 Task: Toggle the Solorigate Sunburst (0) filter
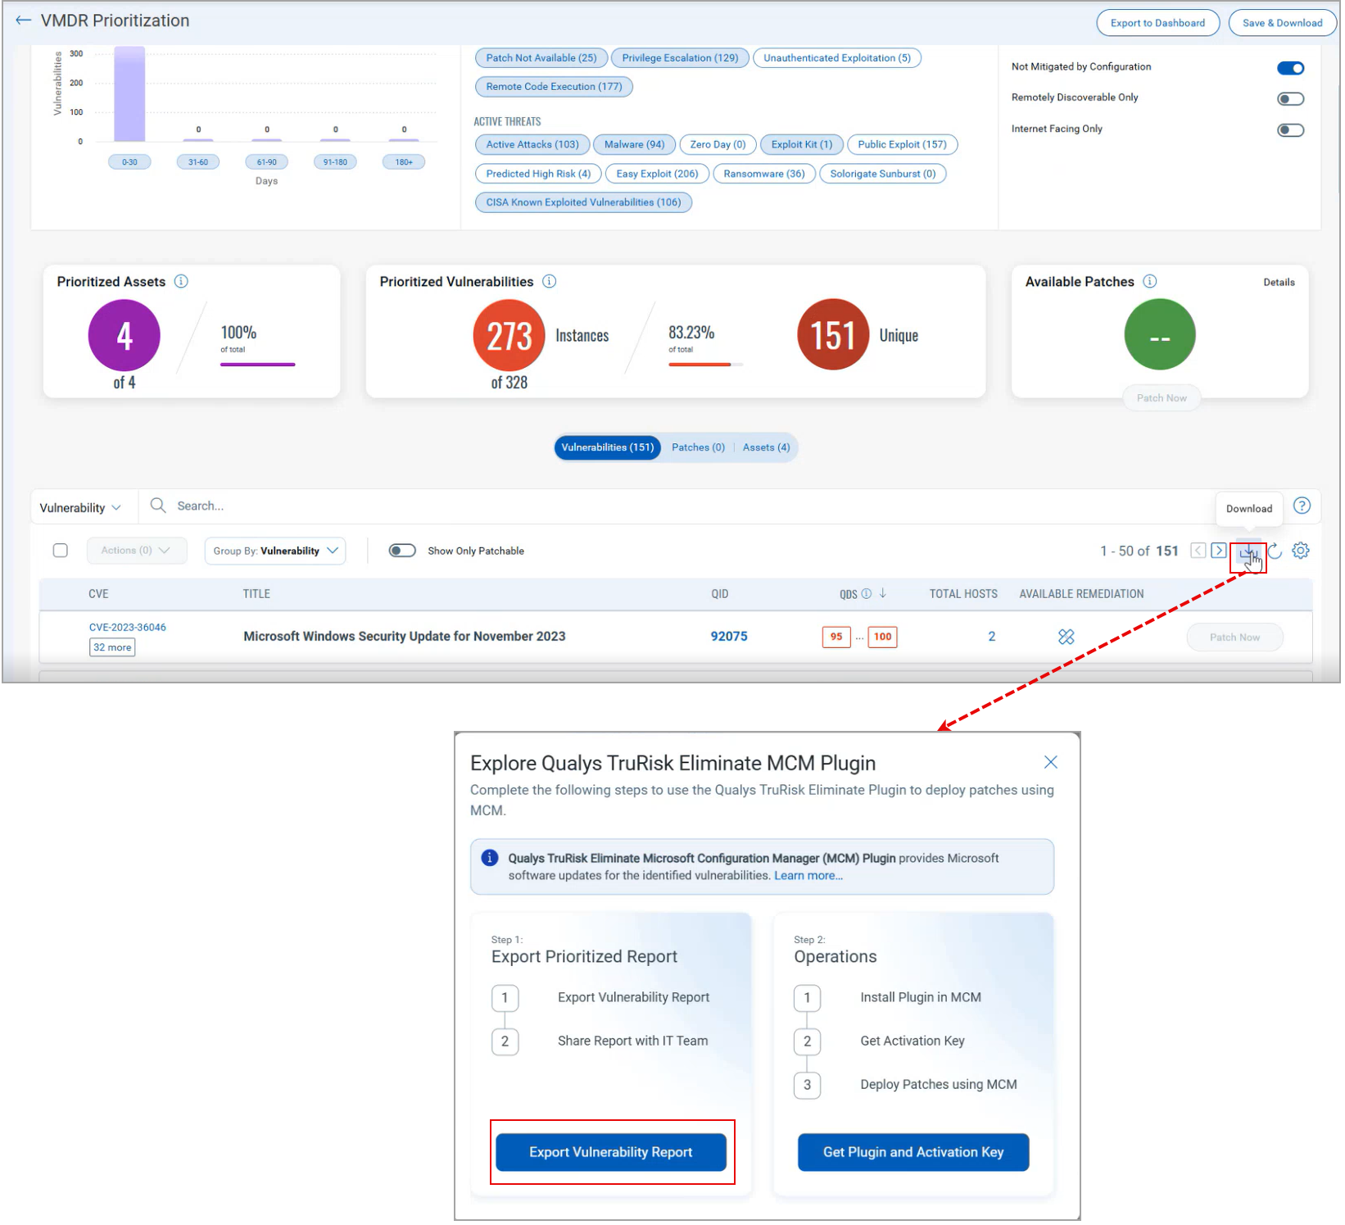(883, 174)
